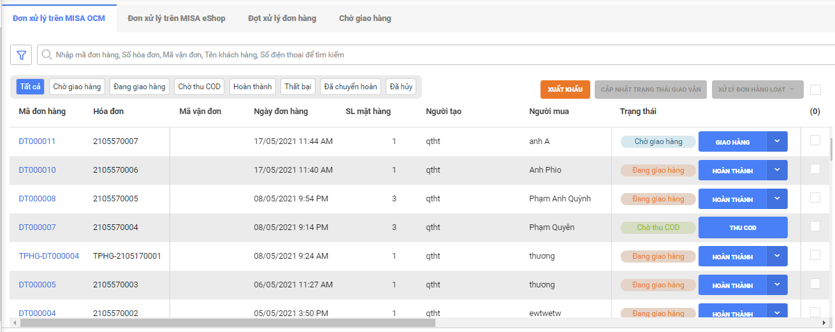Expand the Hoàn thành dropdown arrow for DT000005

coord(777,285)
